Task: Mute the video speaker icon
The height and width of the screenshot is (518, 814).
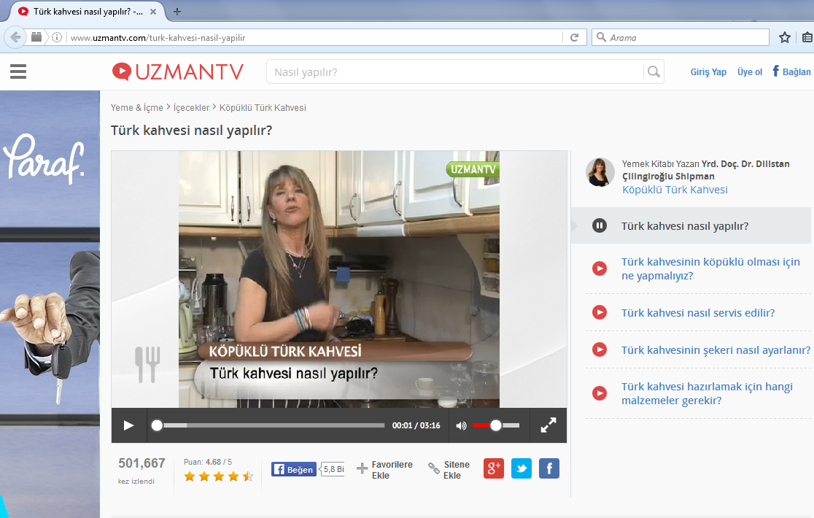Action: click(x=461, y=425)
